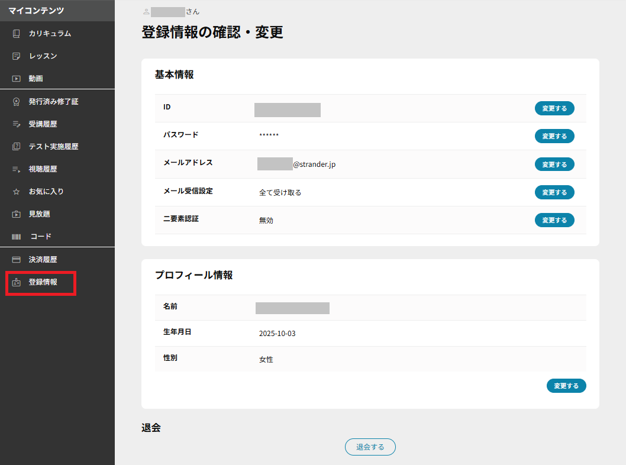Click 変更する for メール受信設定
The height and width of the screenshot is (465, 626).
(554, 192)
